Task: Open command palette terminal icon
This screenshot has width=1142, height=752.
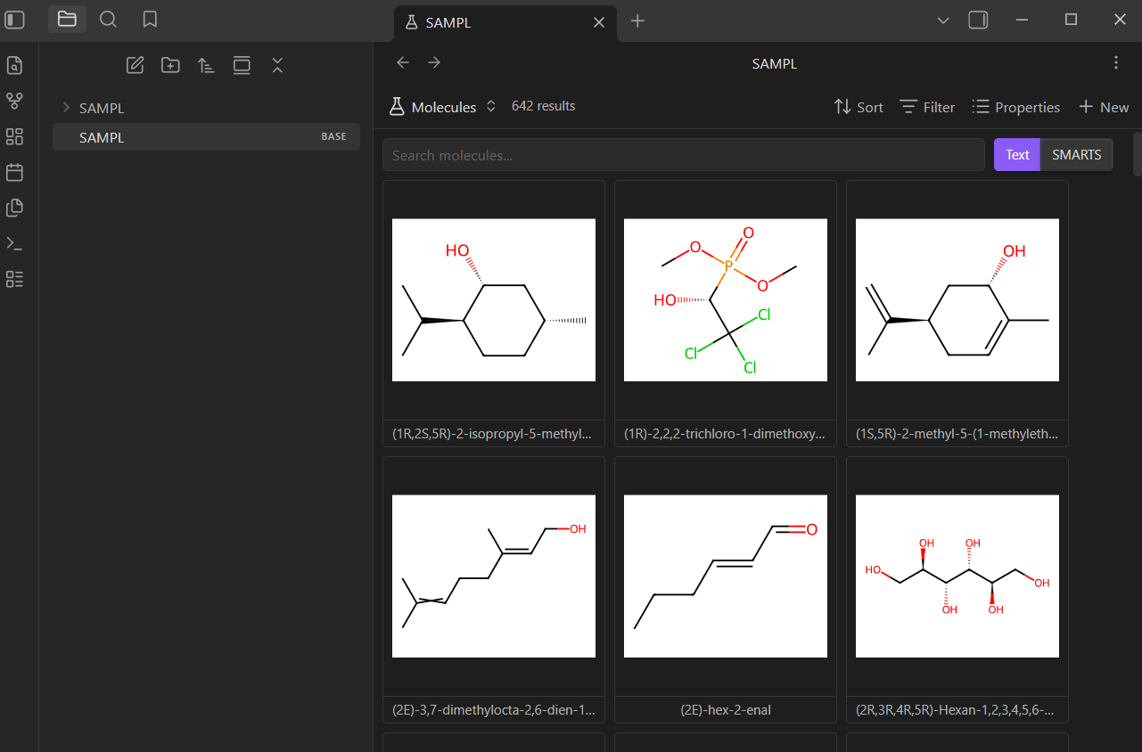Action: click(x=14, y=243)
